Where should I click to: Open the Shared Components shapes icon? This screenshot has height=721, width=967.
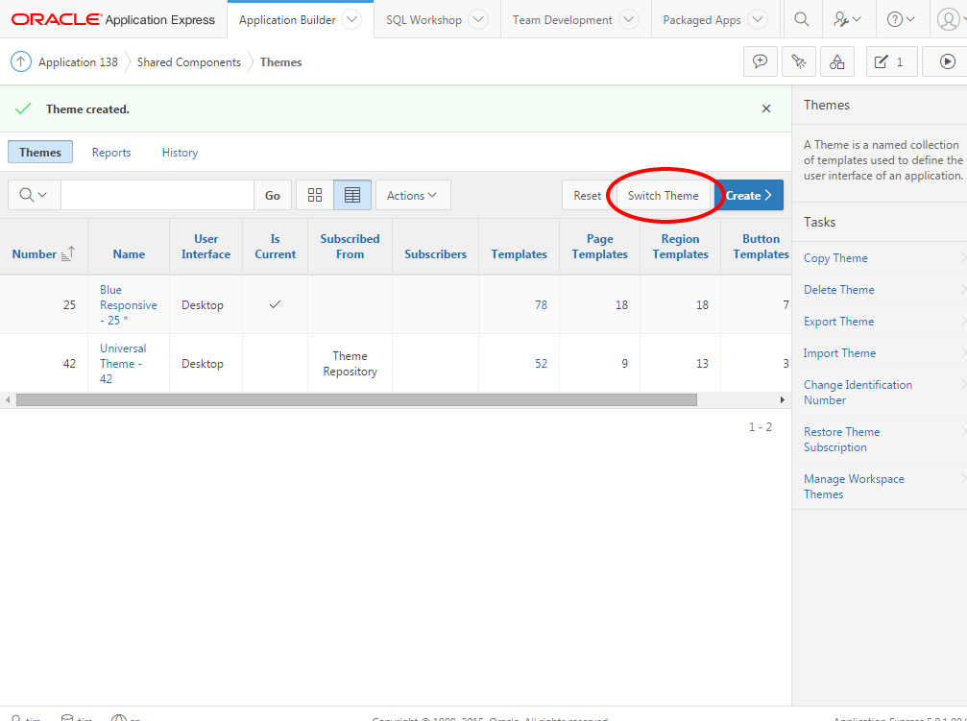pyautogui.click(x=837, y=61)
